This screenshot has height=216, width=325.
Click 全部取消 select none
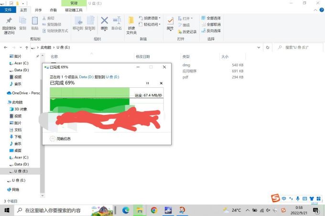211,24
